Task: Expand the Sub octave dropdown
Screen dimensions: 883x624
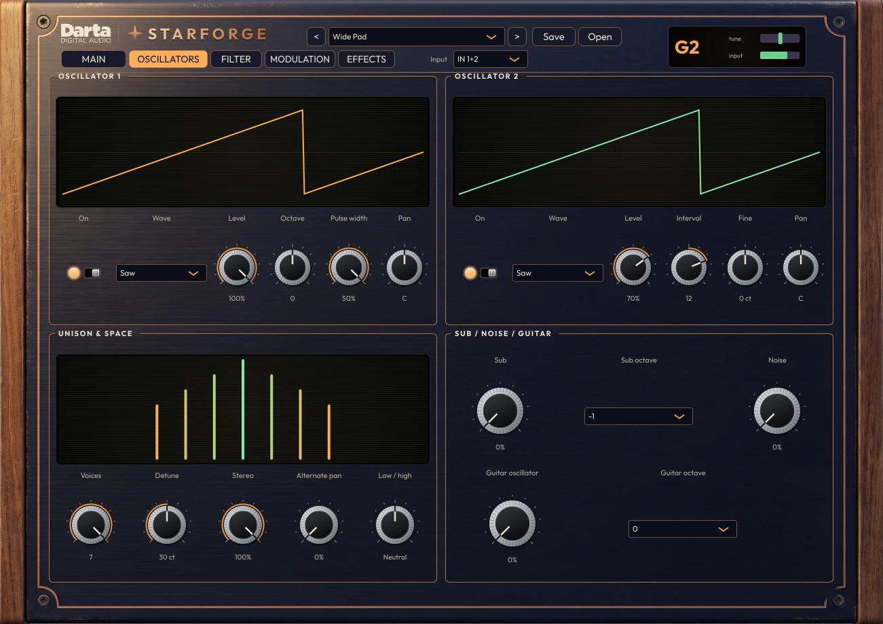Action: [639, 416]
